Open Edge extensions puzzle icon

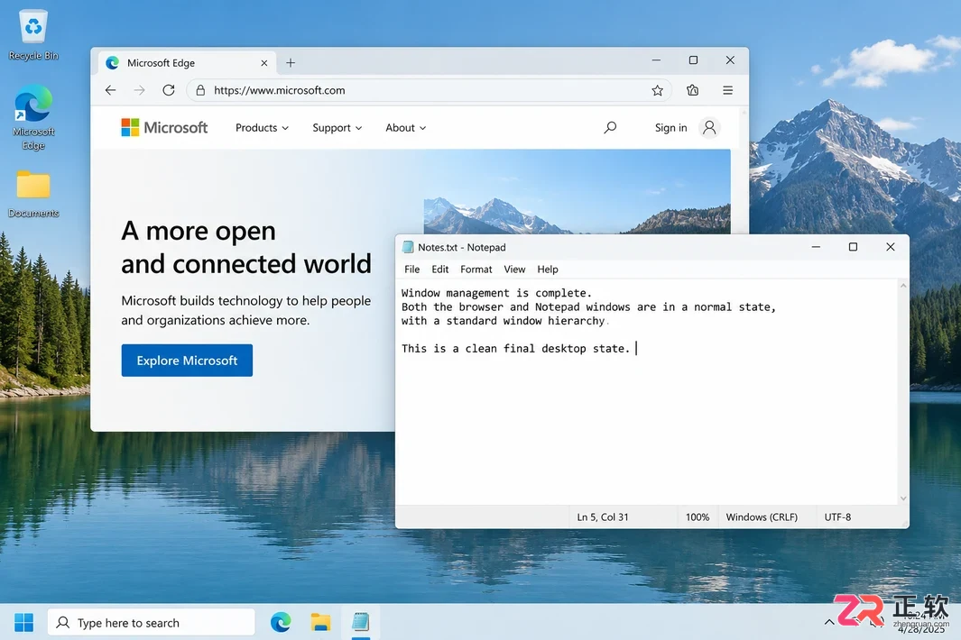pyautogui.click(x=693, y=90)
